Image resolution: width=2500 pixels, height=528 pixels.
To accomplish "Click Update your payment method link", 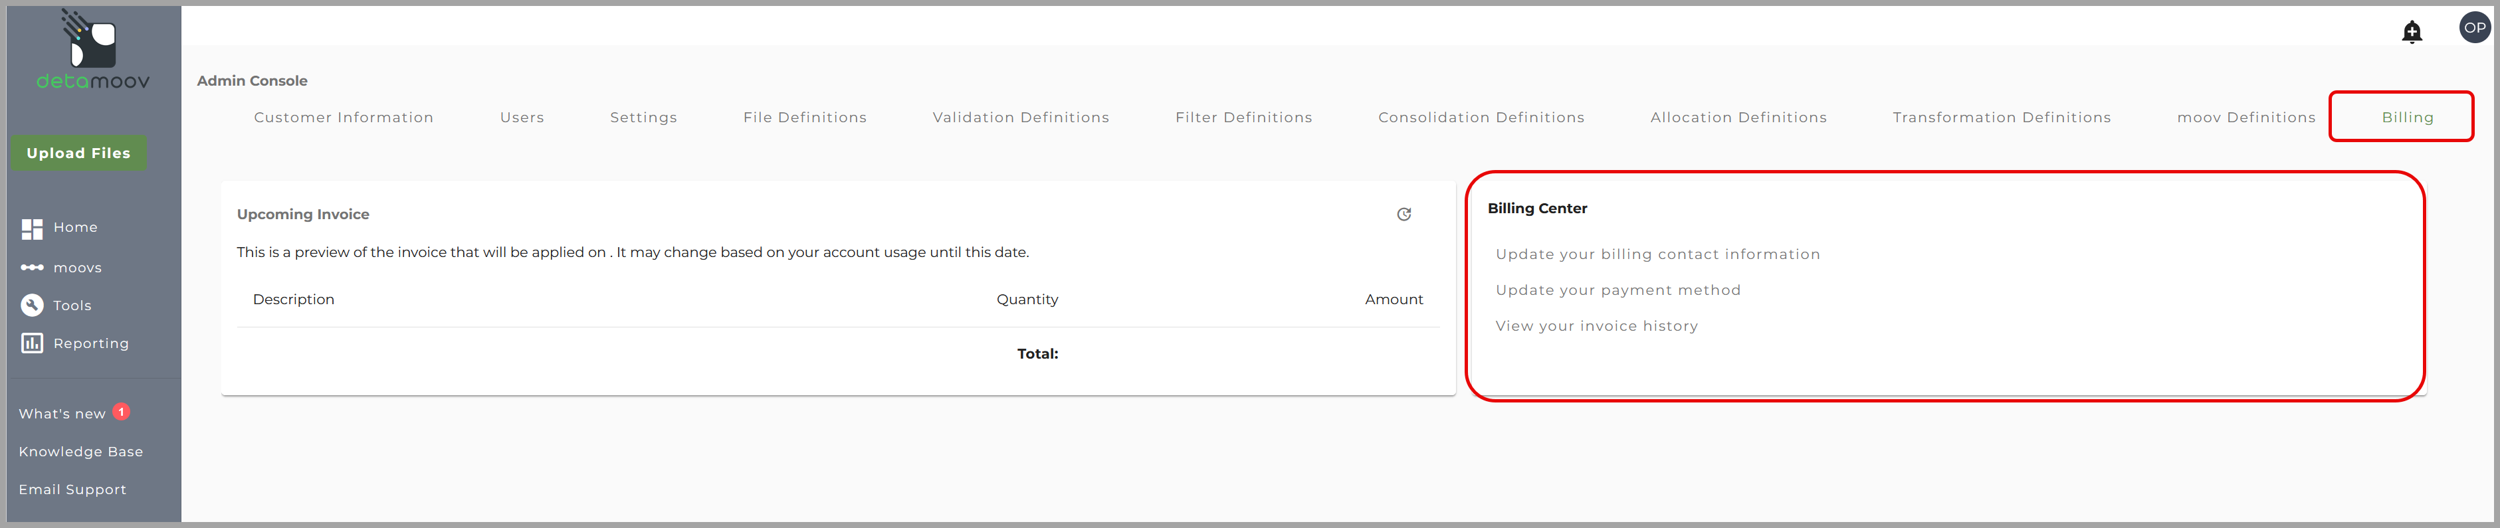I will coord(1617,290).
